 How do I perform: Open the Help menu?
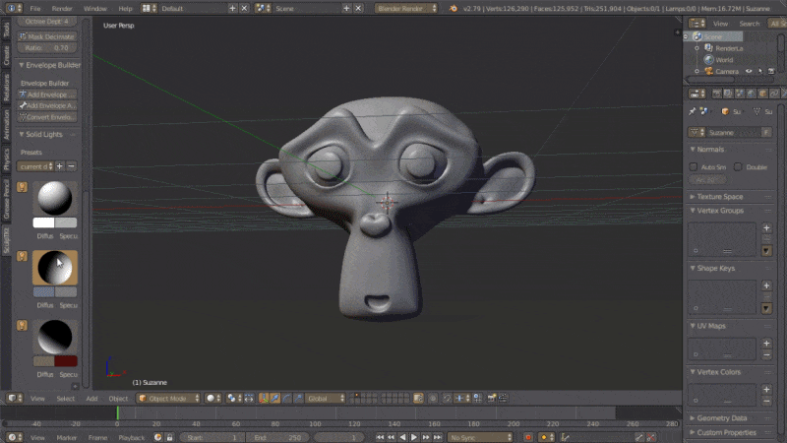coord(125,9)
